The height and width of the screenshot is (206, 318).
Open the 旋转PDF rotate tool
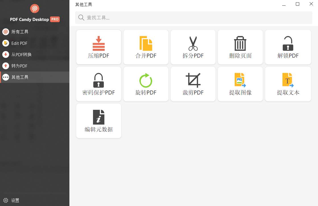point(146,84)
